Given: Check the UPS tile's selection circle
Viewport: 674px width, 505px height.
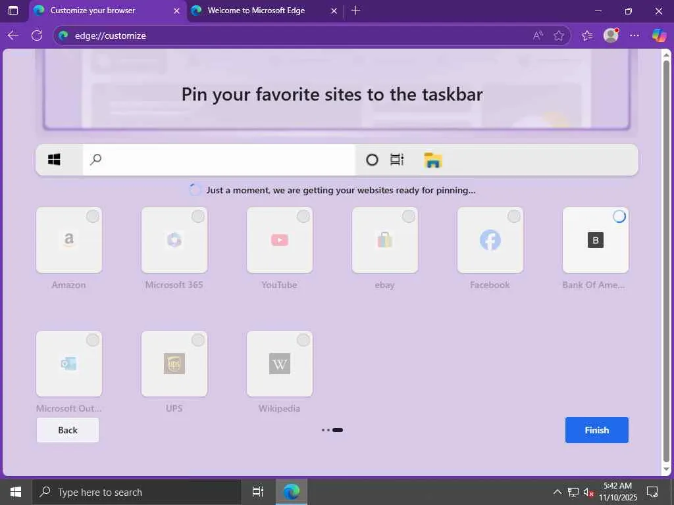Looking at the screenshot, I should coord(197,340).
